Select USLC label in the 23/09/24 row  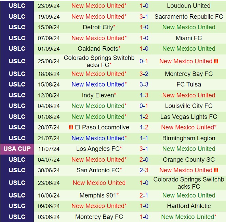(17, 6)
